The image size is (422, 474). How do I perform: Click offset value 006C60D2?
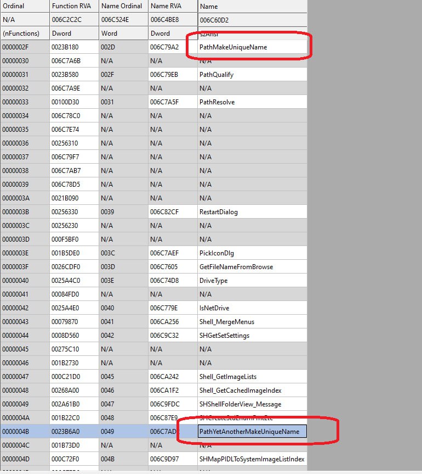click(253, 20)
